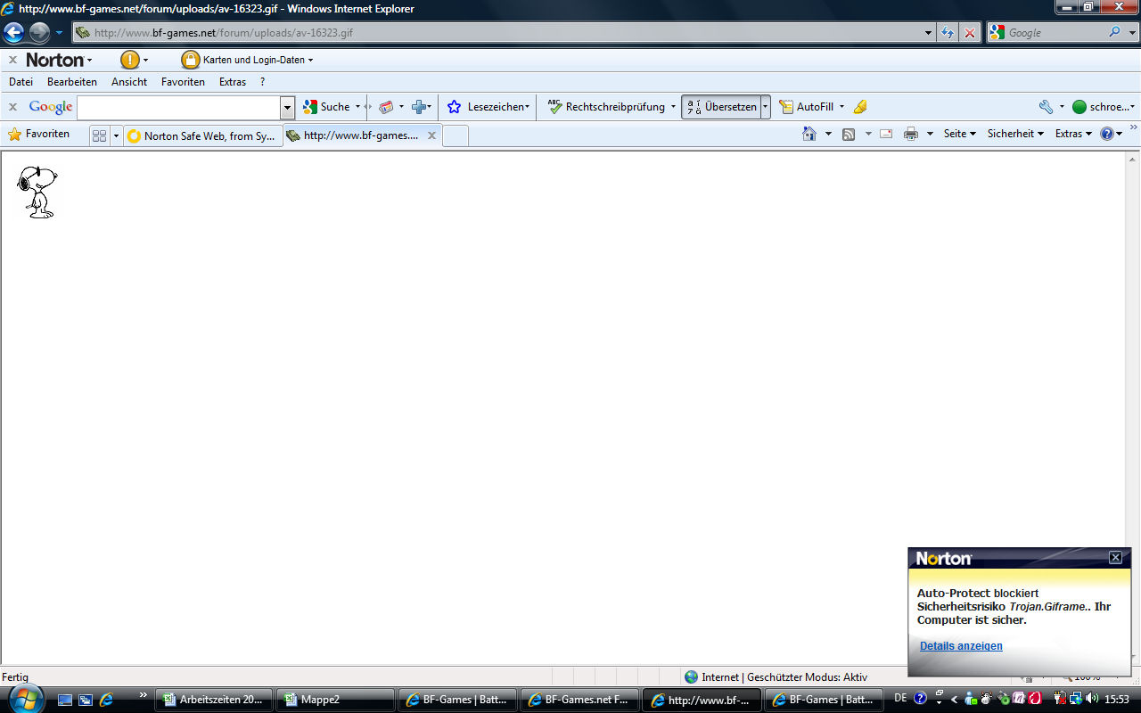Image resolution: width=1141 pixels, height=713 pixels.
Task: Expand the address bar history dropdown arrow
Action: point(929,33)
